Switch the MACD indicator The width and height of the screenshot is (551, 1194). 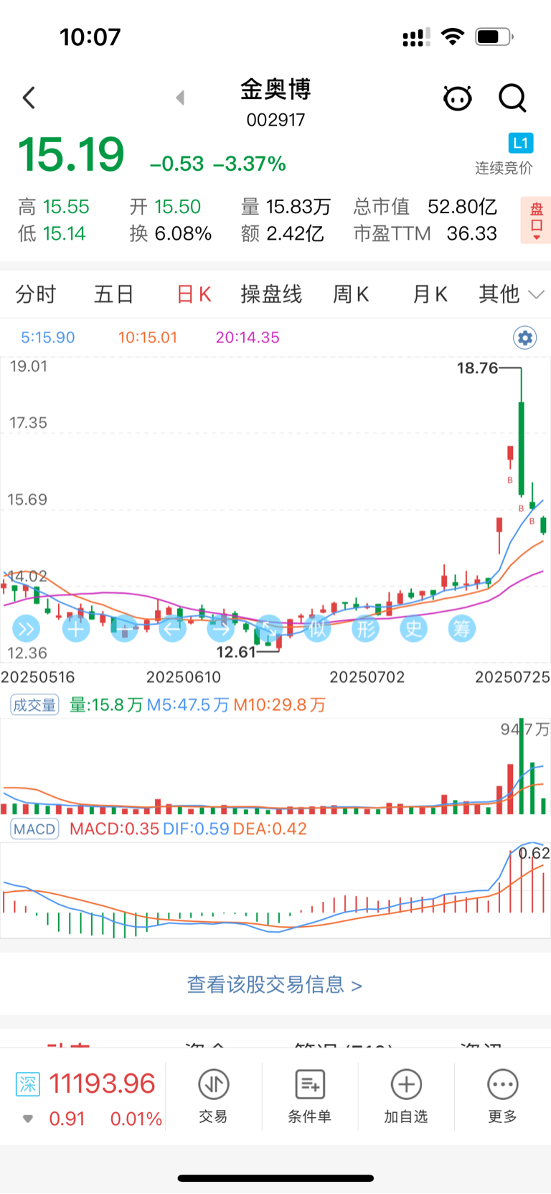[x=34, y=829]
